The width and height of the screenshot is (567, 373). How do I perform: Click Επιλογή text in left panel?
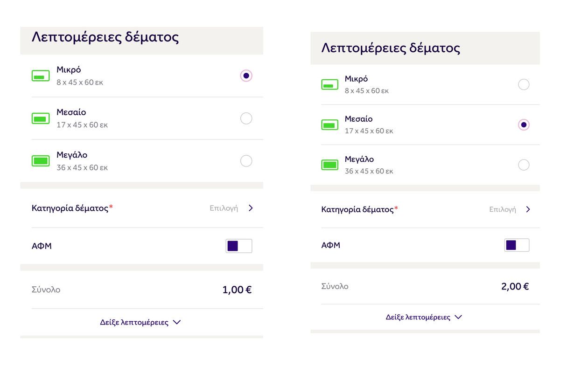(x=224, y=208)
